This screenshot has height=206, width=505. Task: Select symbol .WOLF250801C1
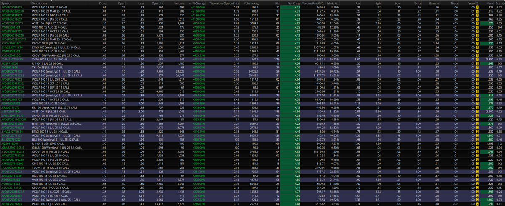tap(11, 199)
